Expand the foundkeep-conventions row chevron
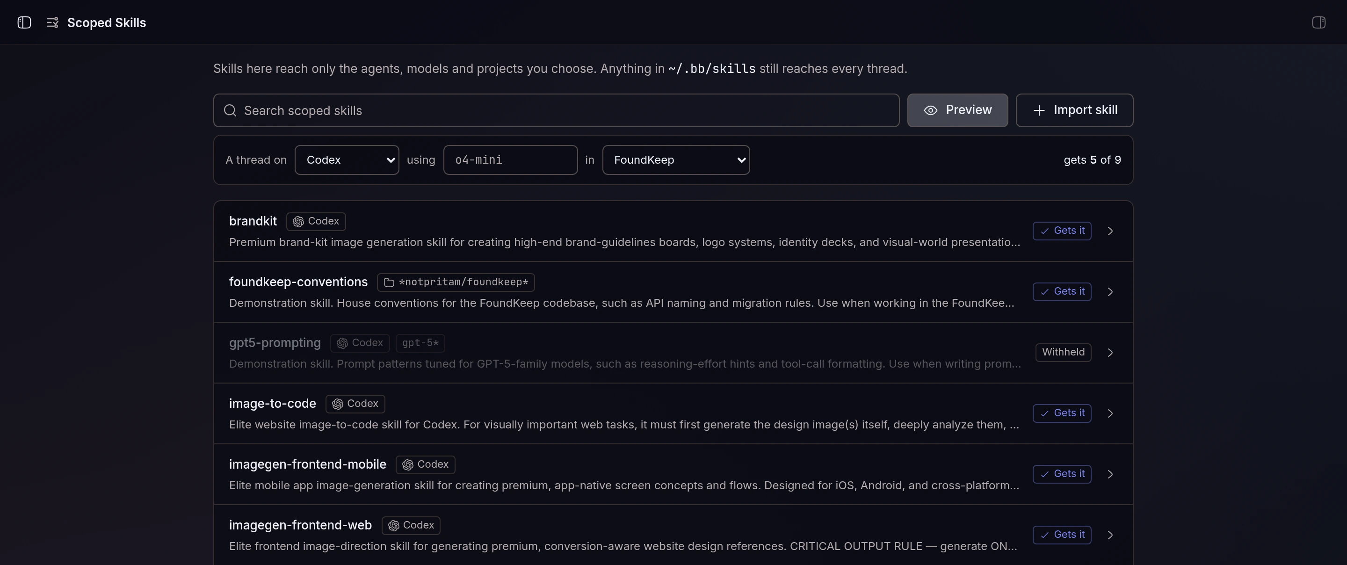The height and width of the screenshot is (565, 1347). 1110,292
